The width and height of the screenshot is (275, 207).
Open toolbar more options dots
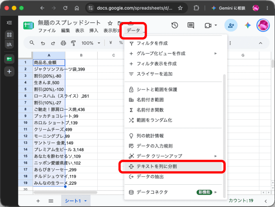tap(230, 43)
